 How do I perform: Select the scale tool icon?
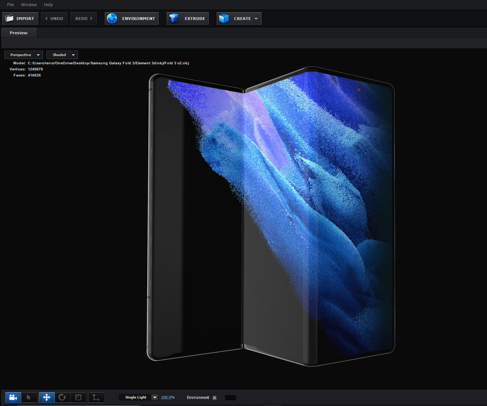pyautogui.click(x=78, y=397)
